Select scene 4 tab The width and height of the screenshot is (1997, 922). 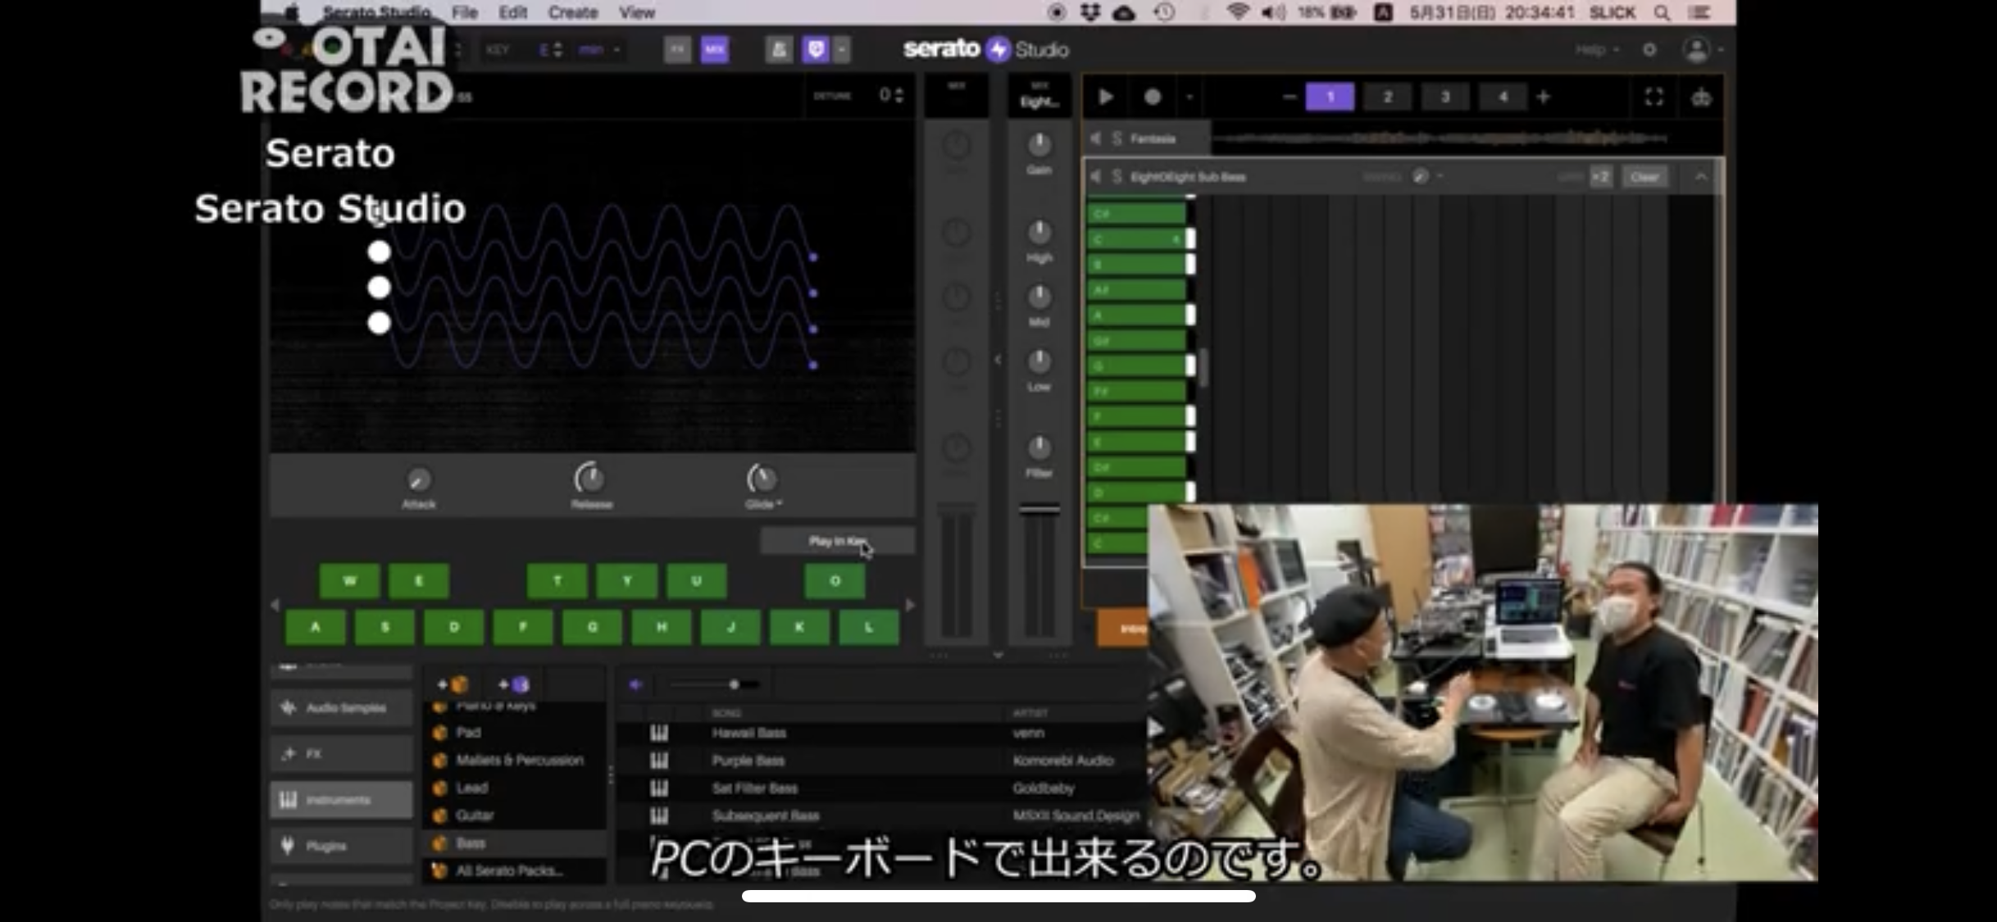1503,97
